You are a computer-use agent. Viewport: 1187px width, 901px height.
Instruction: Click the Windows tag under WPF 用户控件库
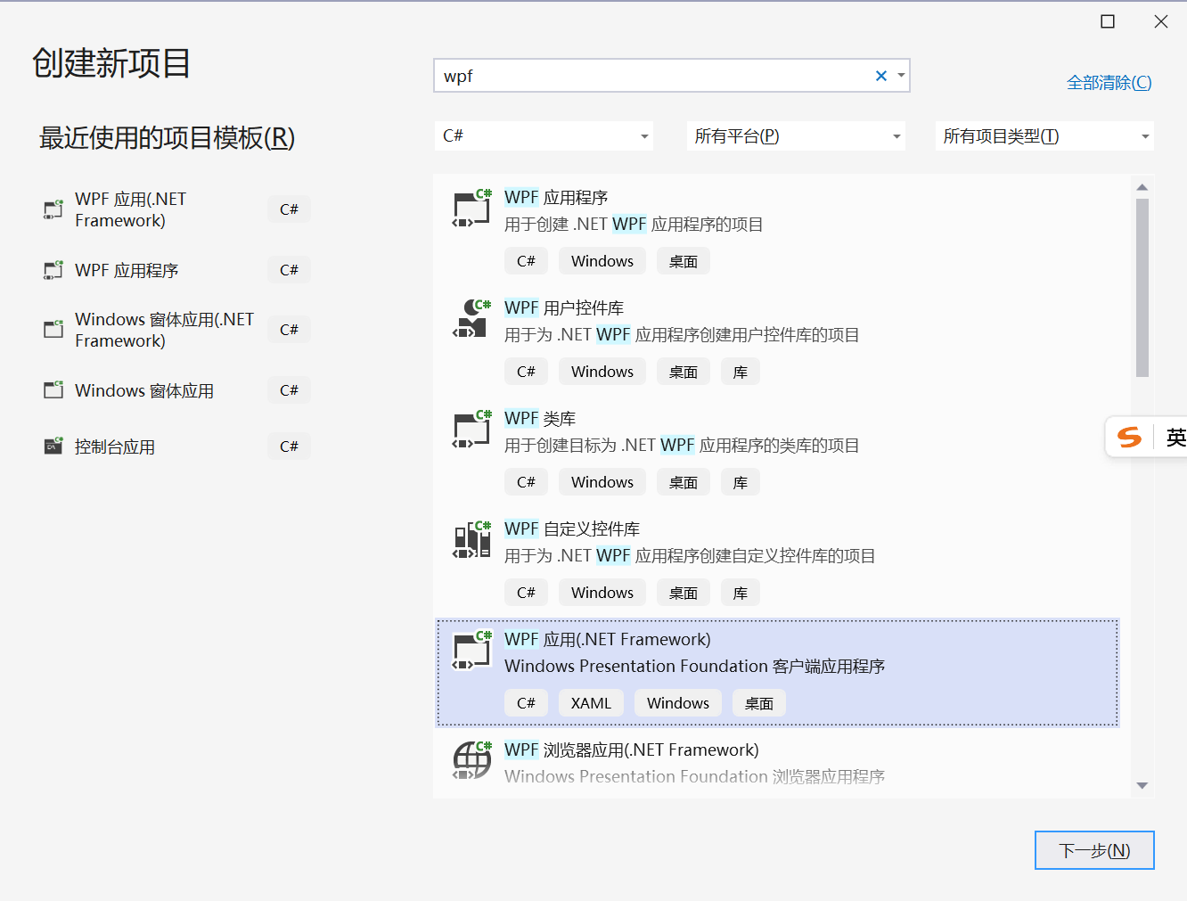[602, 372]
